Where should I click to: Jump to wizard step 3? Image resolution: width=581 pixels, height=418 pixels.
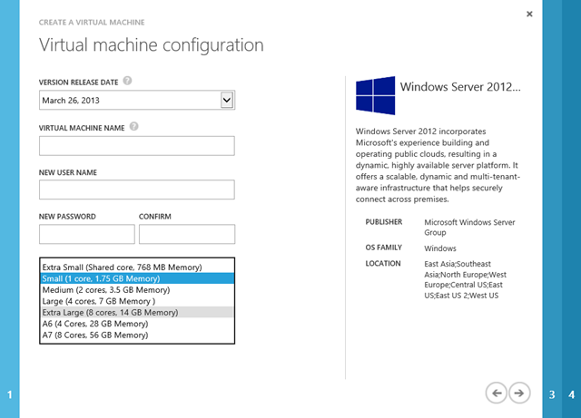pos(552,394)
